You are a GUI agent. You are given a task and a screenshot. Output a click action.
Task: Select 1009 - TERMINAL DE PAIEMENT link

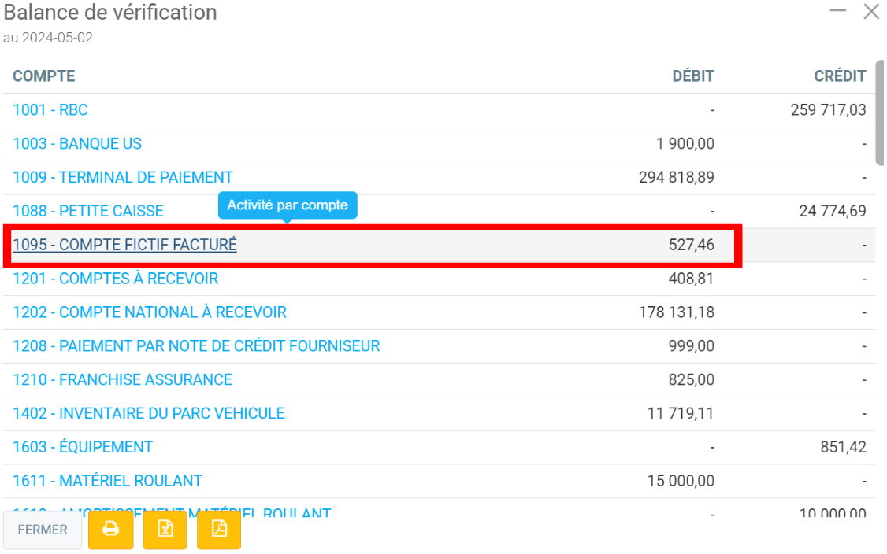[x=123, y=178]
